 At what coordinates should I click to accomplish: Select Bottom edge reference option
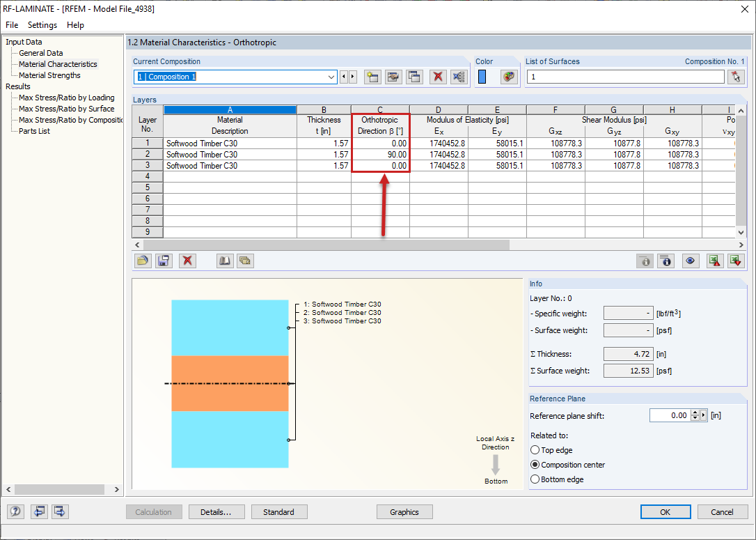click(535, 479)
